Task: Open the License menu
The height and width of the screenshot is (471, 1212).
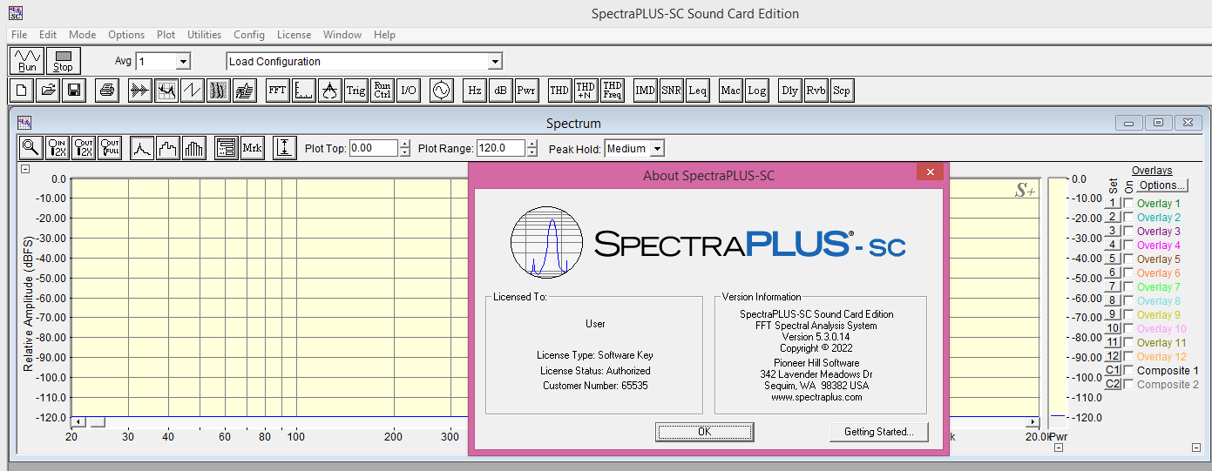Action: pyautogui.click(x=294, y=35)
